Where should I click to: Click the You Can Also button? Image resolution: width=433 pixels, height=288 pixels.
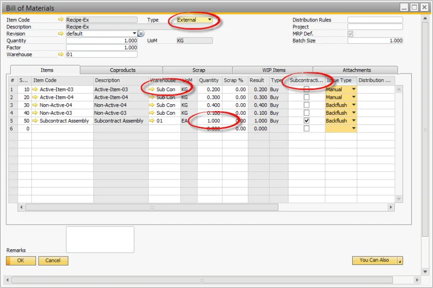(x=374, y=261)
